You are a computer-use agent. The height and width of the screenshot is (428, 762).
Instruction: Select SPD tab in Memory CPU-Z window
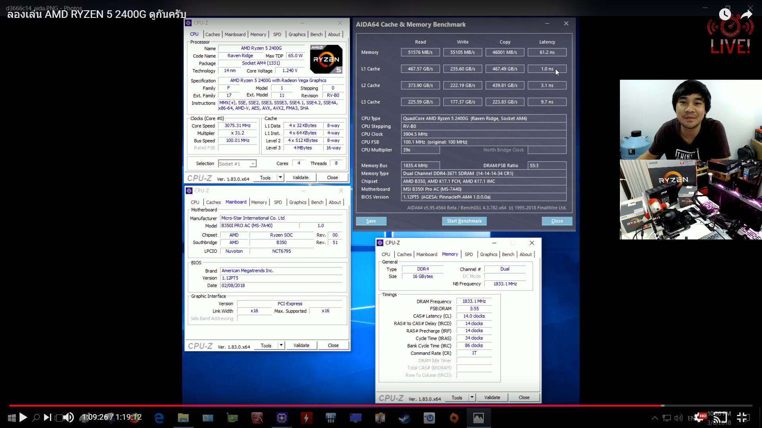(x=469, y=254)
